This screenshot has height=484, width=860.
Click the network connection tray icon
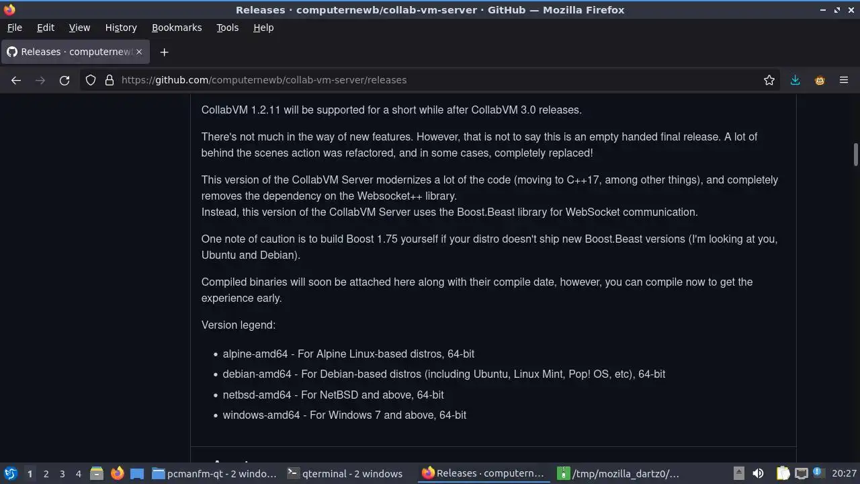click(x=801, y=473)
